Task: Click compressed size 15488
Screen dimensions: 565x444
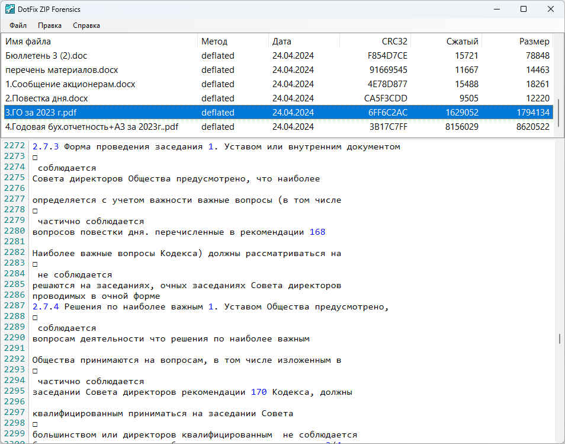Action: coord(466,84)
